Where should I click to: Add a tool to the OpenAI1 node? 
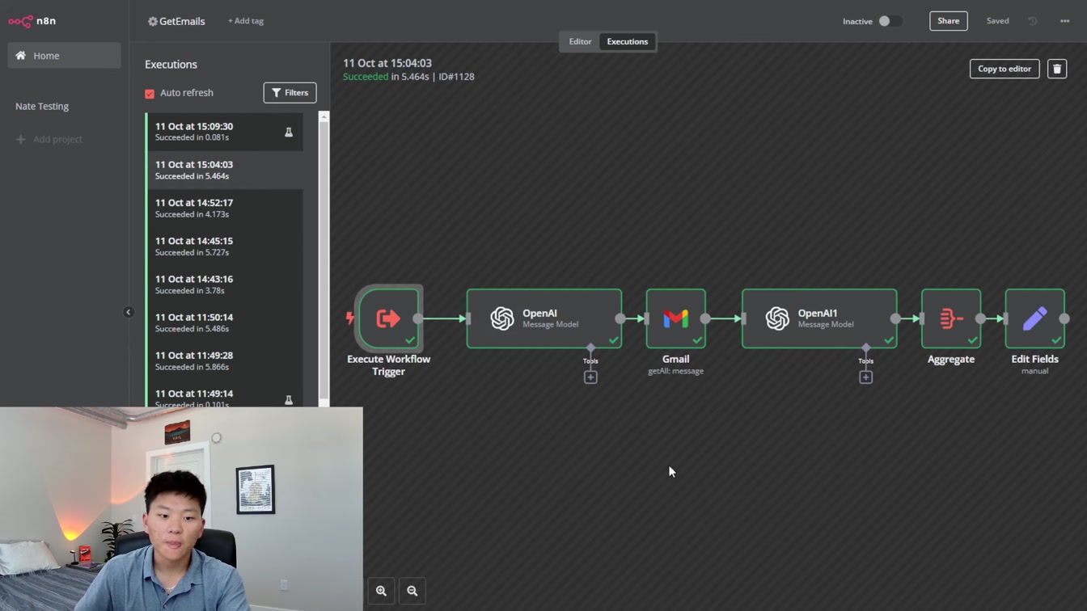[x=865, y=377]
